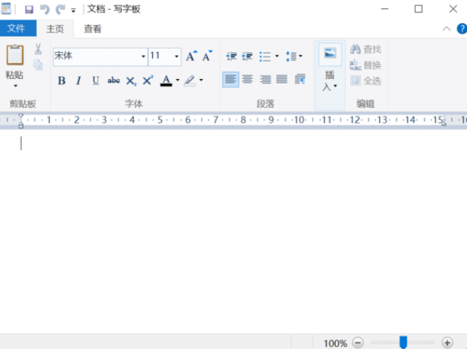Open the 文件 menu

tap(16, 29)
